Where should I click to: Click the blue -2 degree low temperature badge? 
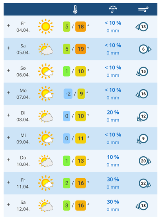tap(68, 94)
